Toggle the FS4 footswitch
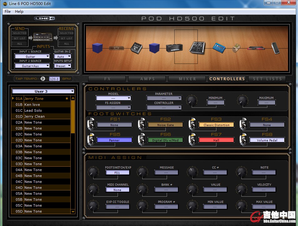This screenshot has height=226, width=298. (243, 124)
